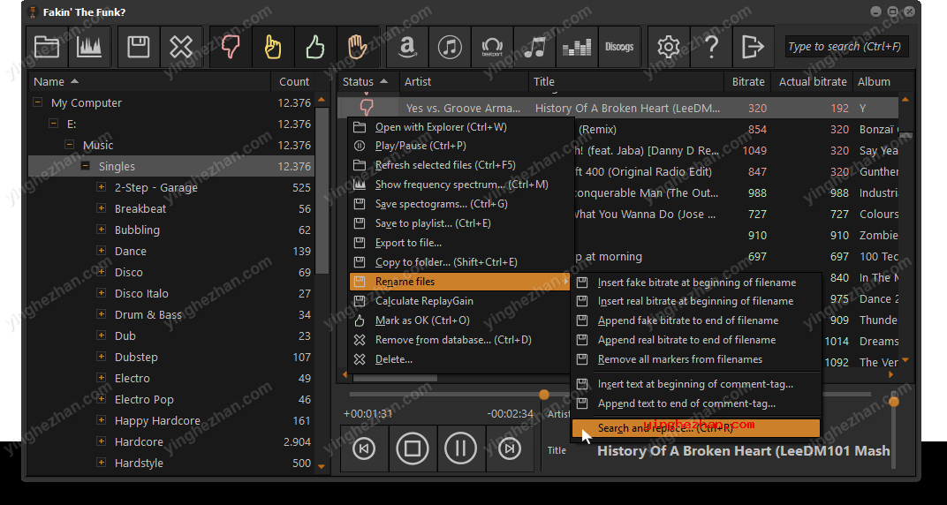Click the volume slider handle
The height and width of the screenshot is (505, 947).
(894, 402)
